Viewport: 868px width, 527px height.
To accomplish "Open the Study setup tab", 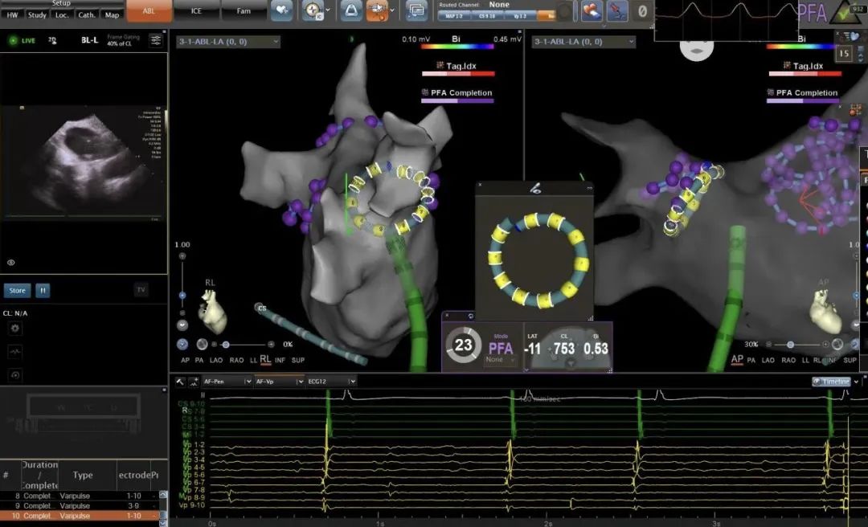I will click(x=37, y=14).
